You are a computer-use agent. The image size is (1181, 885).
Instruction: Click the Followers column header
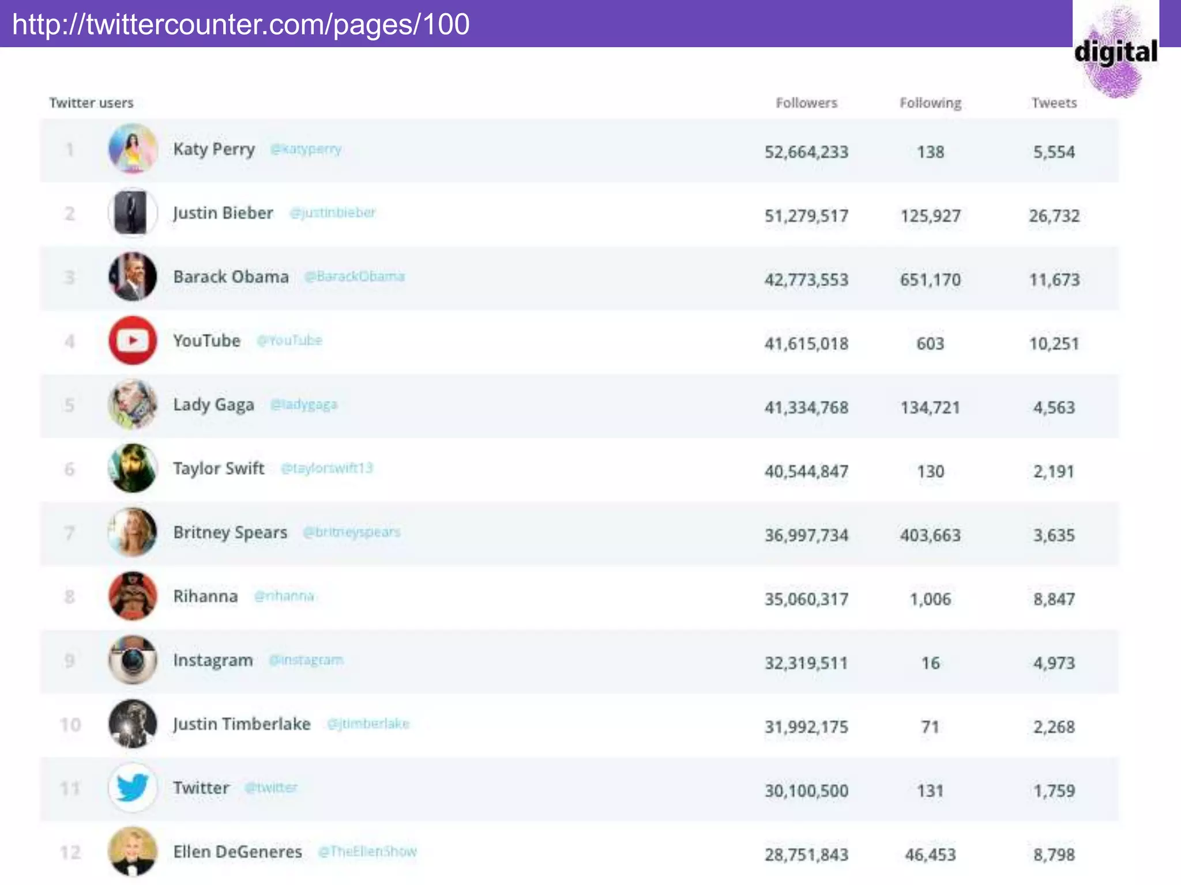point(806,103)
